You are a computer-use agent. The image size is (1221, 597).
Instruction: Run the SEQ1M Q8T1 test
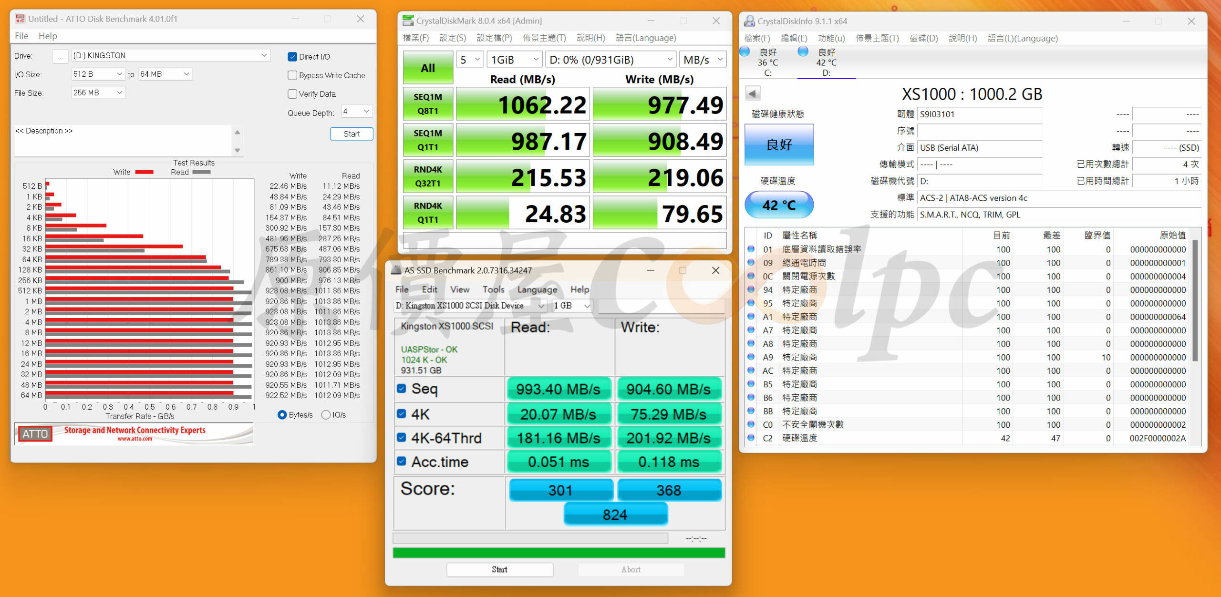click(x=427, y=103)
